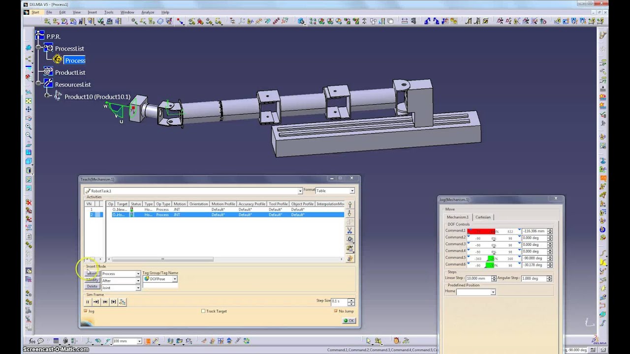630x354 pixels.
Task: Click the move activity up arrow in Teach dialog
Action: 350,205
